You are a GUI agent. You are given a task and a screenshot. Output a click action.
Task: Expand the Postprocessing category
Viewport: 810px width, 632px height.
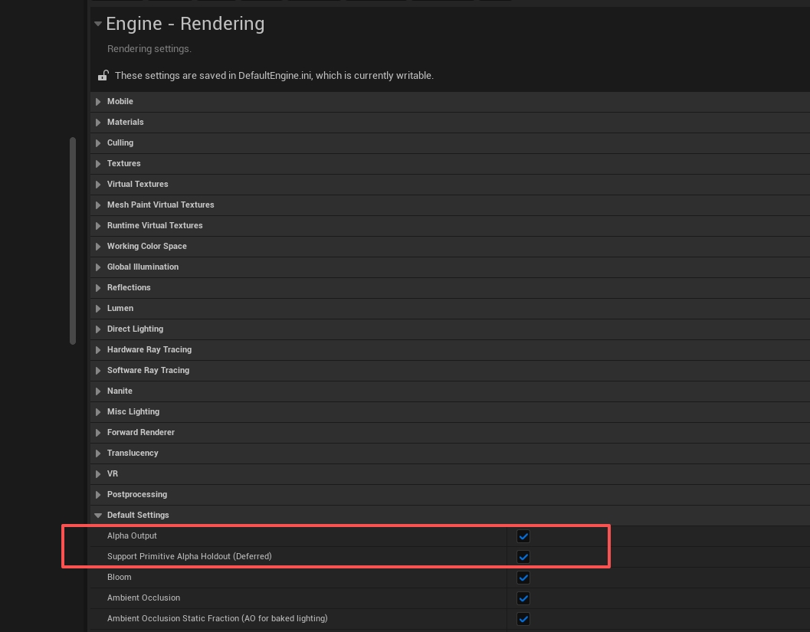pos(98,494)
